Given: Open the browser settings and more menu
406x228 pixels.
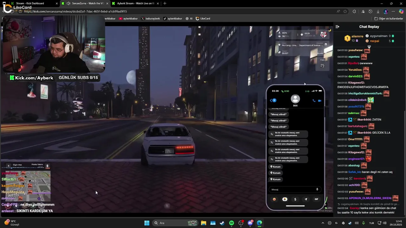Looking at the screenshot, I should coord(394,11).
